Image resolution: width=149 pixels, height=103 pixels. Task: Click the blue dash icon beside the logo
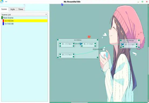6,2
